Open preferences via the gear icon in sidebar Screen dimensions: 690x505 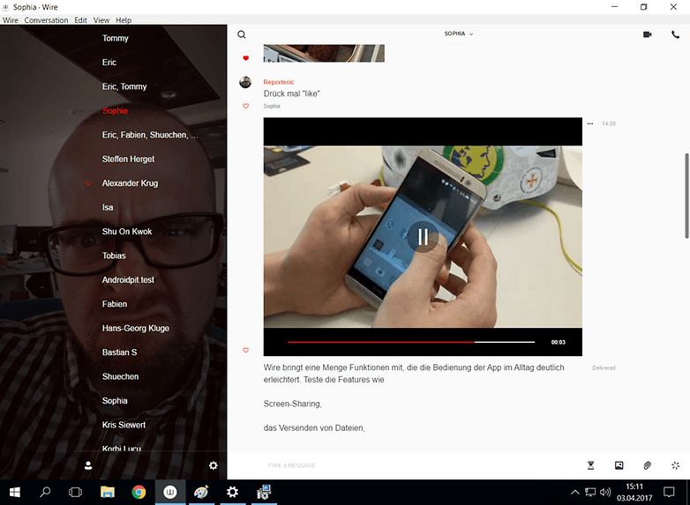214,465
